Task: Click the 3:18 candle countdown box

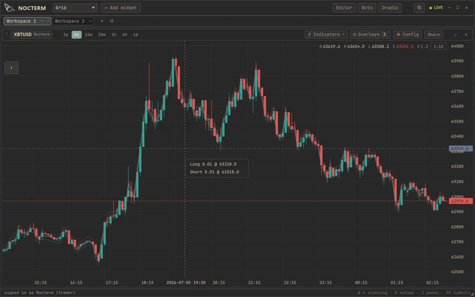Action: [438, 46]
